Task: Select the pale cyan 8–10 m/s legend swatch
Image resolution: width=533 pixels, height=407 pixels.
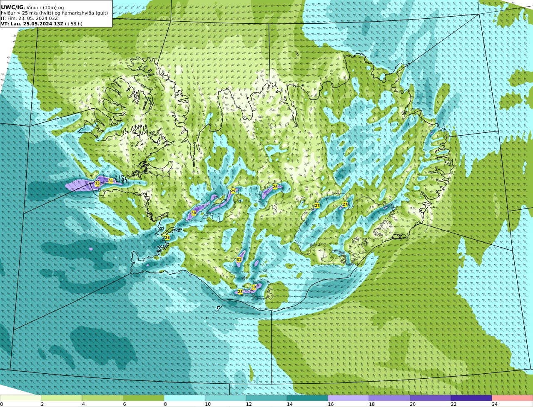Action: pyautogui.click(x=184, y=398)
